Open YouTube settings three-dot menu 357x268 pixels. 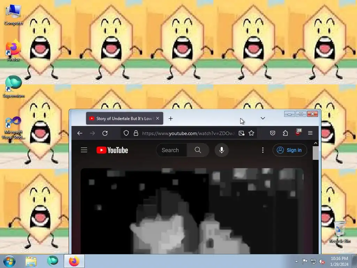(263, 150)
